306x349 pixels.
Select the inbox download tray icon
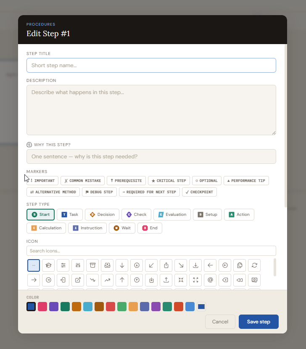tap(107, 265)
